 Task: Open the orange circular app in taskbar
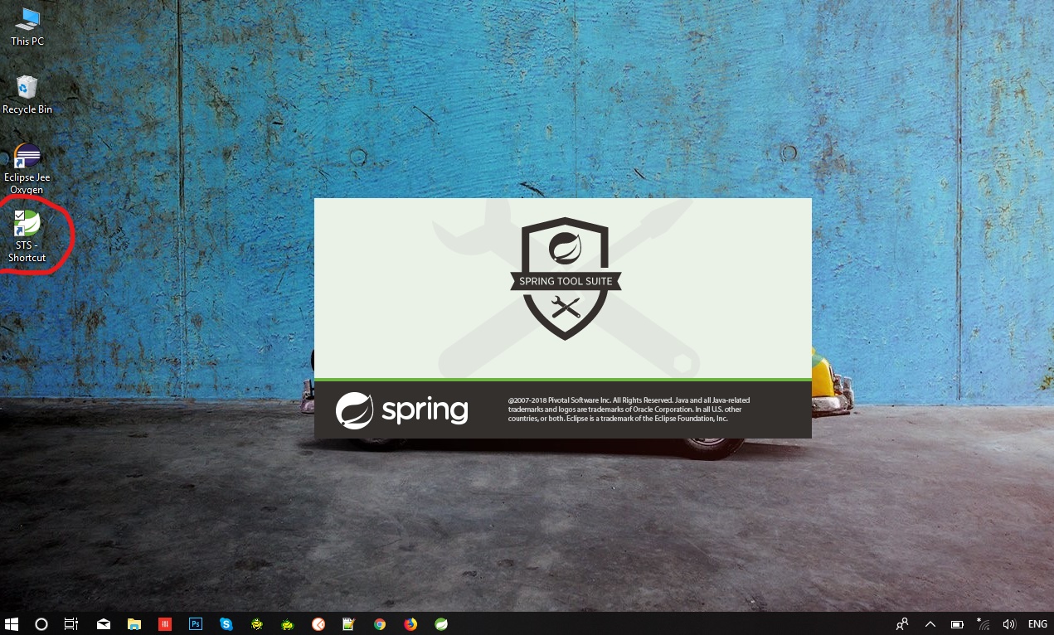(x=318, y=623)
